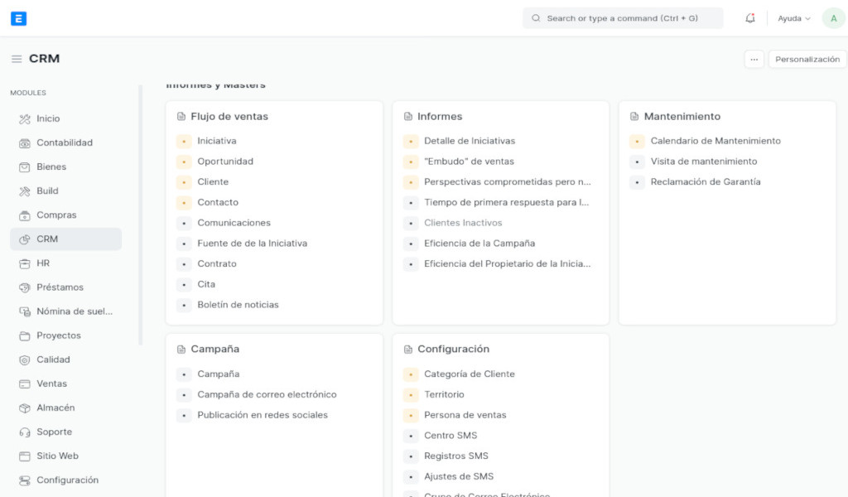Click the Soporte headset icon
This screenshot has height=497, width=848.
25,432
